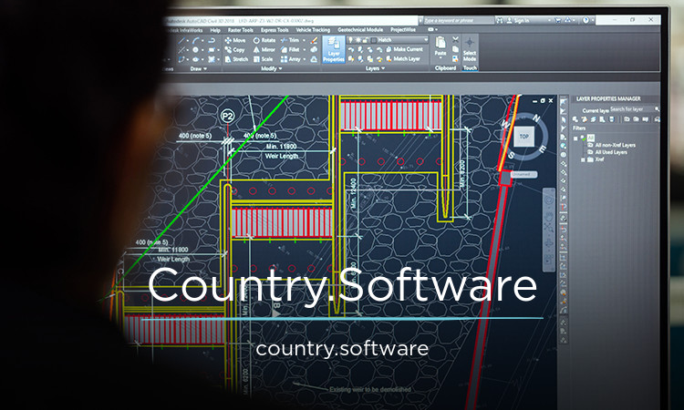Open the Hatch layer dropdown
This screenshot has height=410, width=684.
coord(399,40)
